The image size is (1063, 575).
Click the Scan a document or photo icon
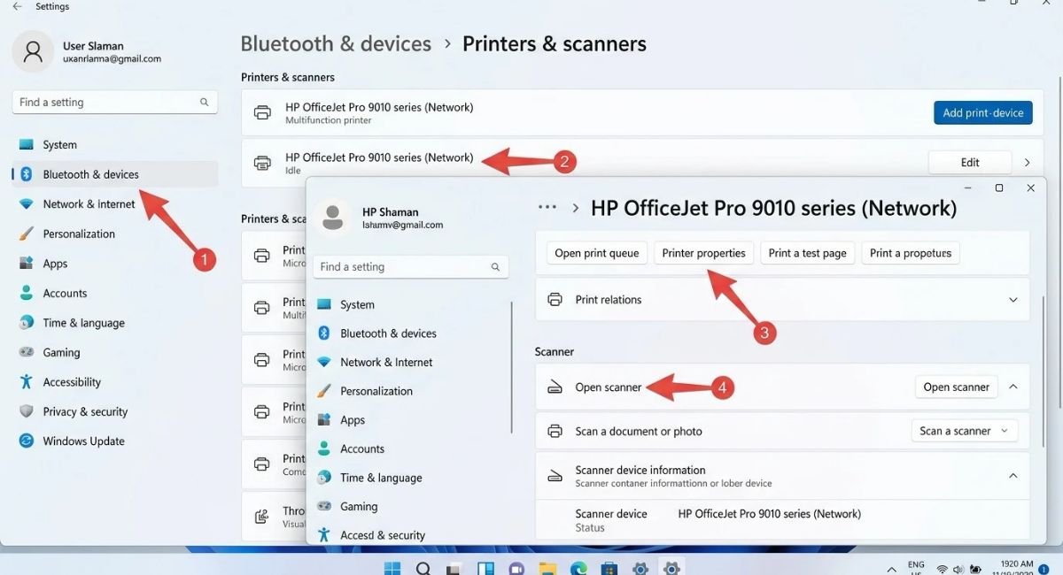tap(555, 432)
